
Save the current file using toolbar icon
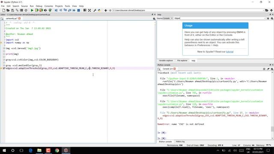(12, 10)
